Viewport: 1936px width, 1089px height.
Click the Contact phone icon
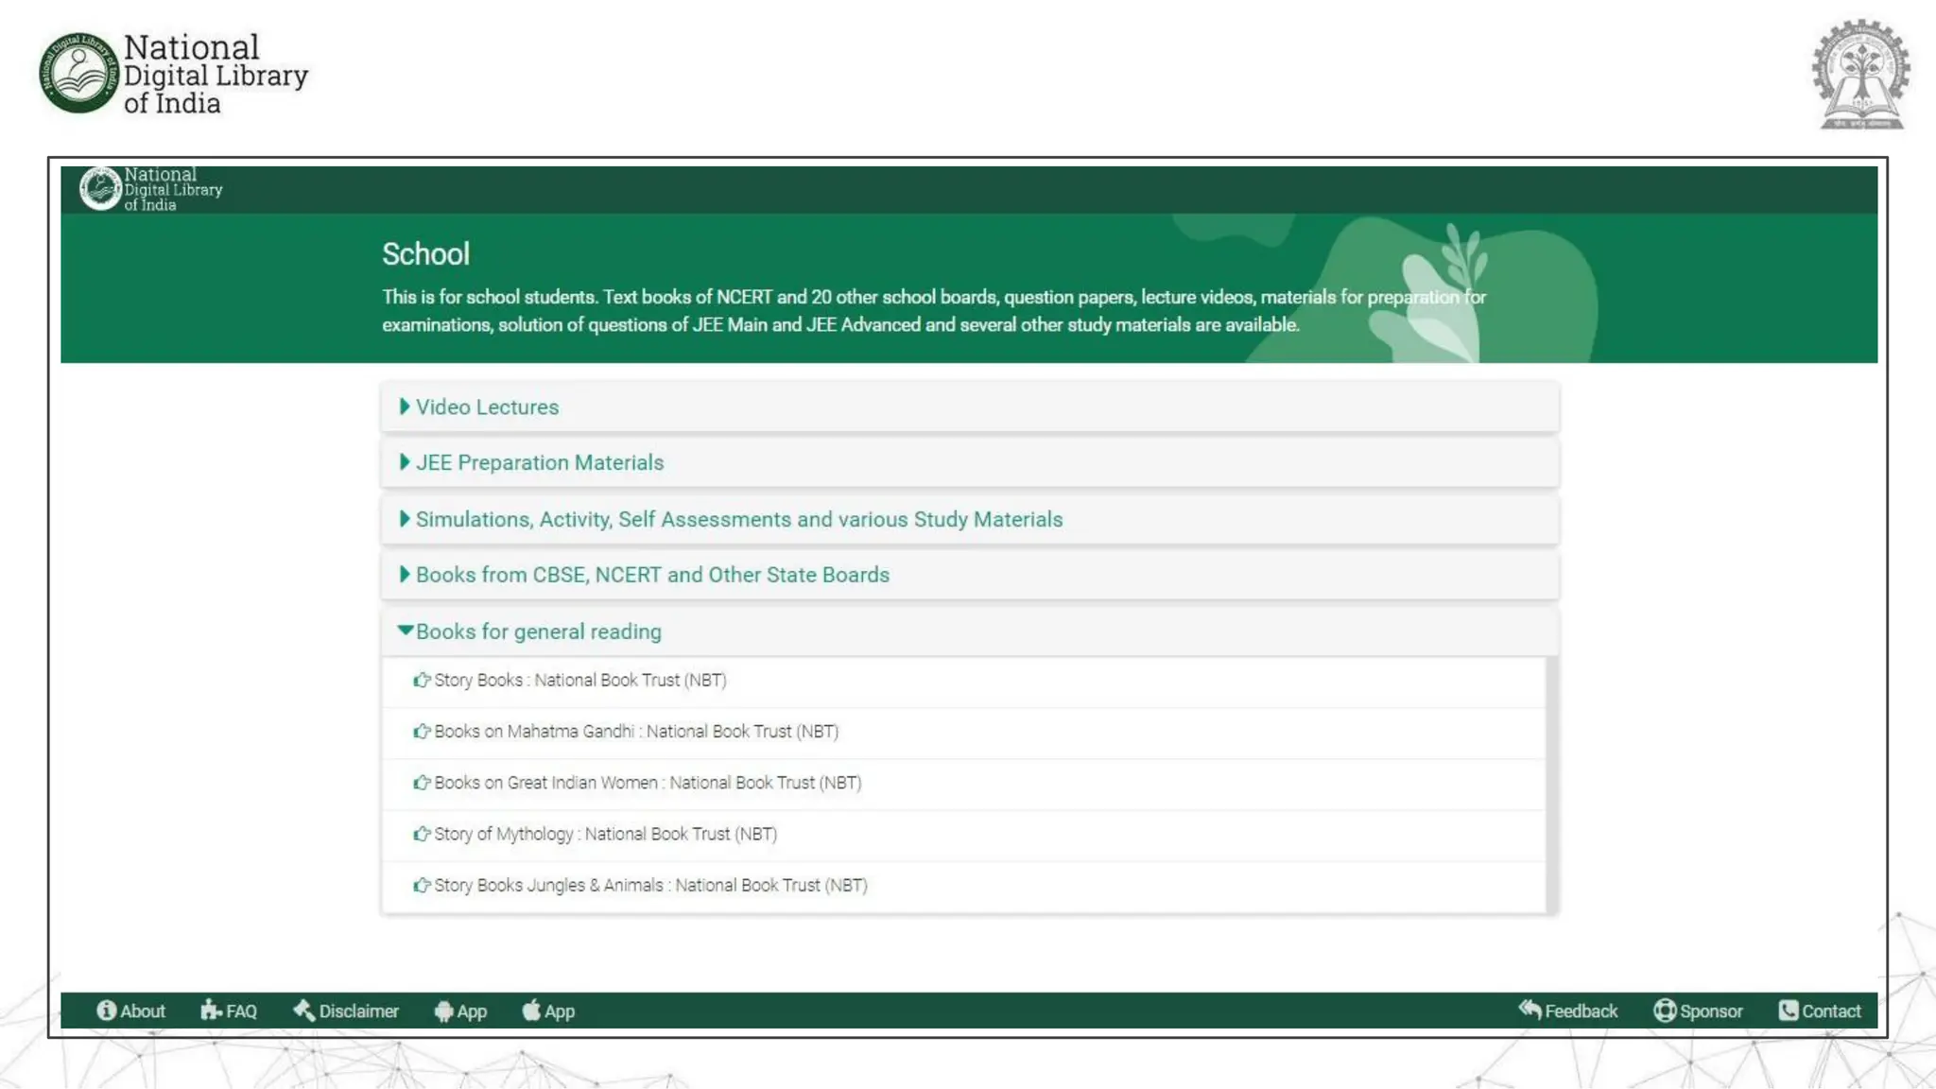(x=1788, y=1011)
